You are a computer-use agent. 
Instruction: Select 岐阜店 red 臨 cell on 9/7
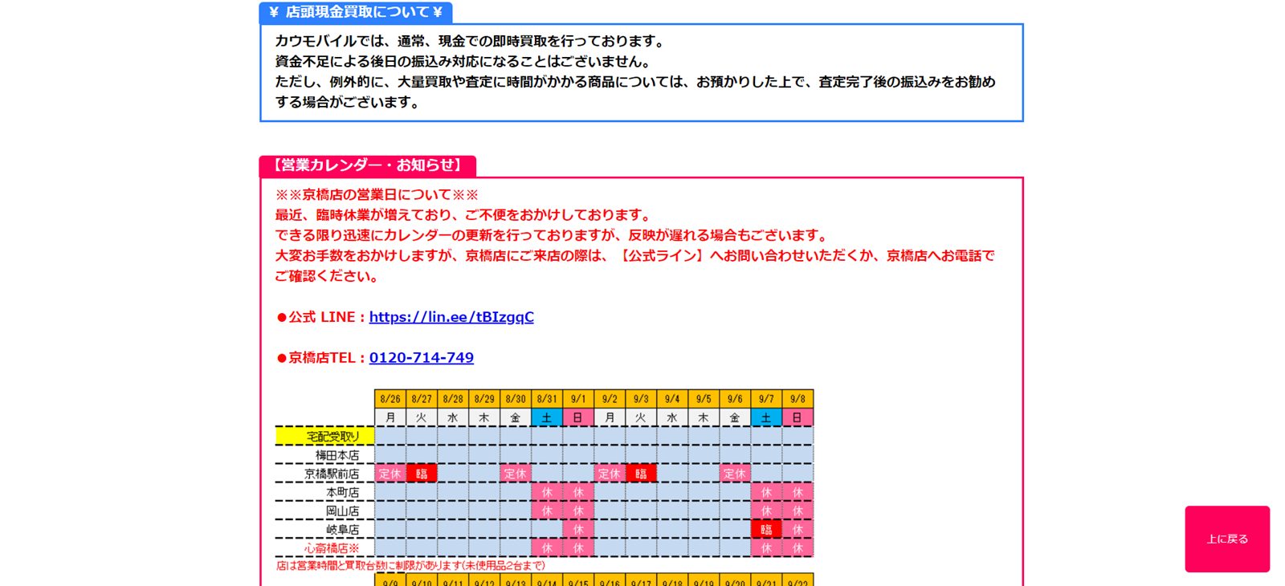pos(766,529)
